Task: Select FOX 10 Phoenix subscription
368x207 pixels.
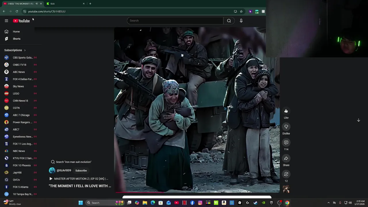Action: pos(20,165)
